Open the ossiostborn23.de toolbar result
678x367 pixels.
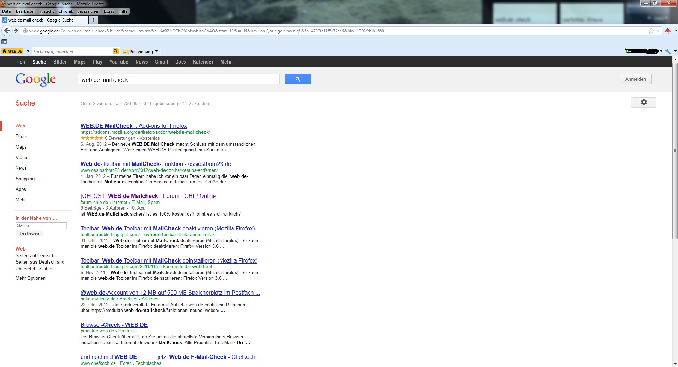click(156, 164)
